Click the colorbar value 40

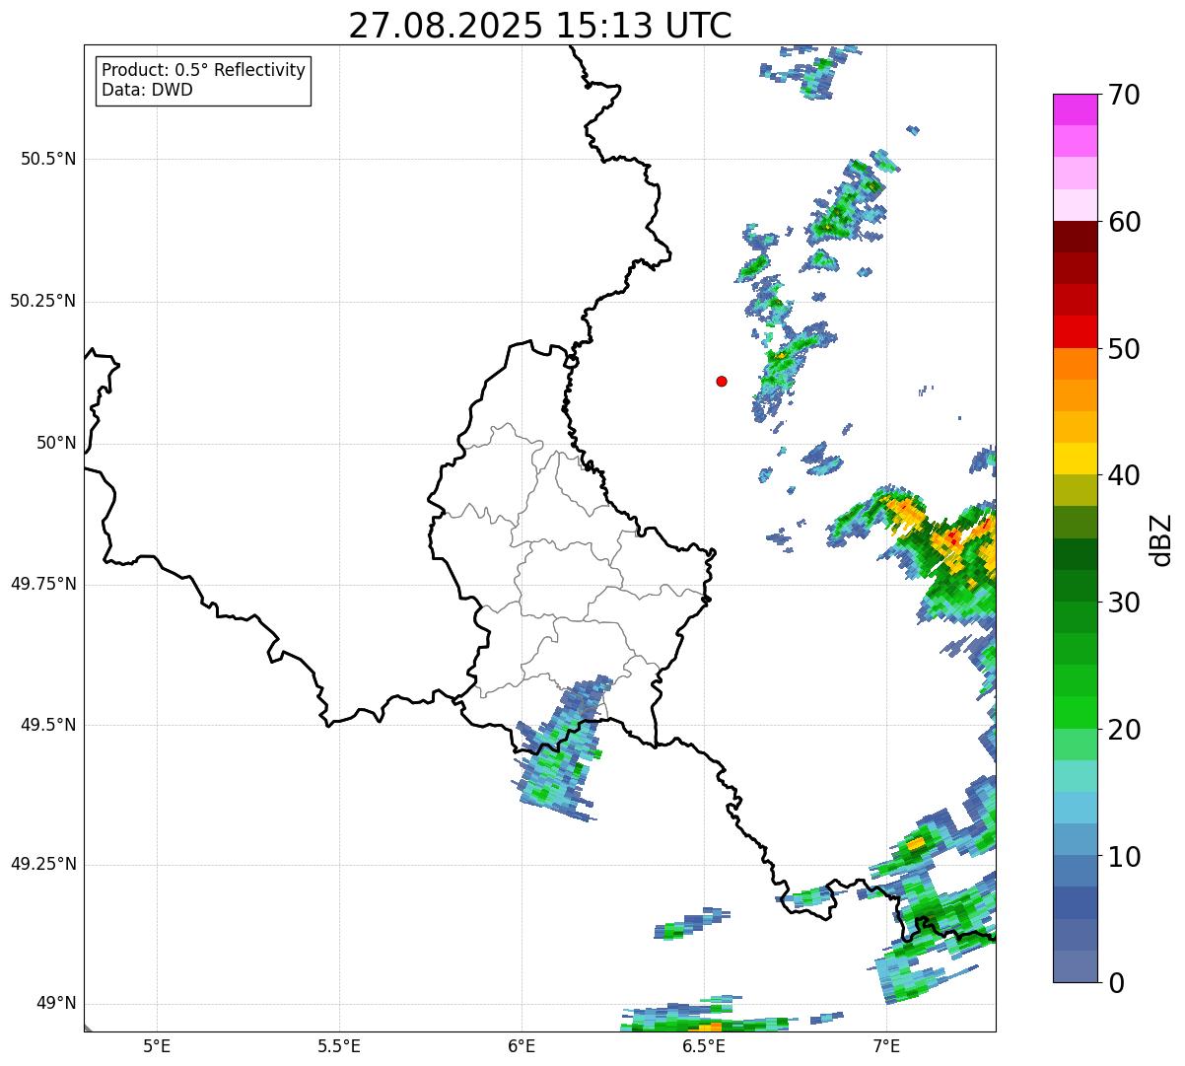[x=1124, y=475]
